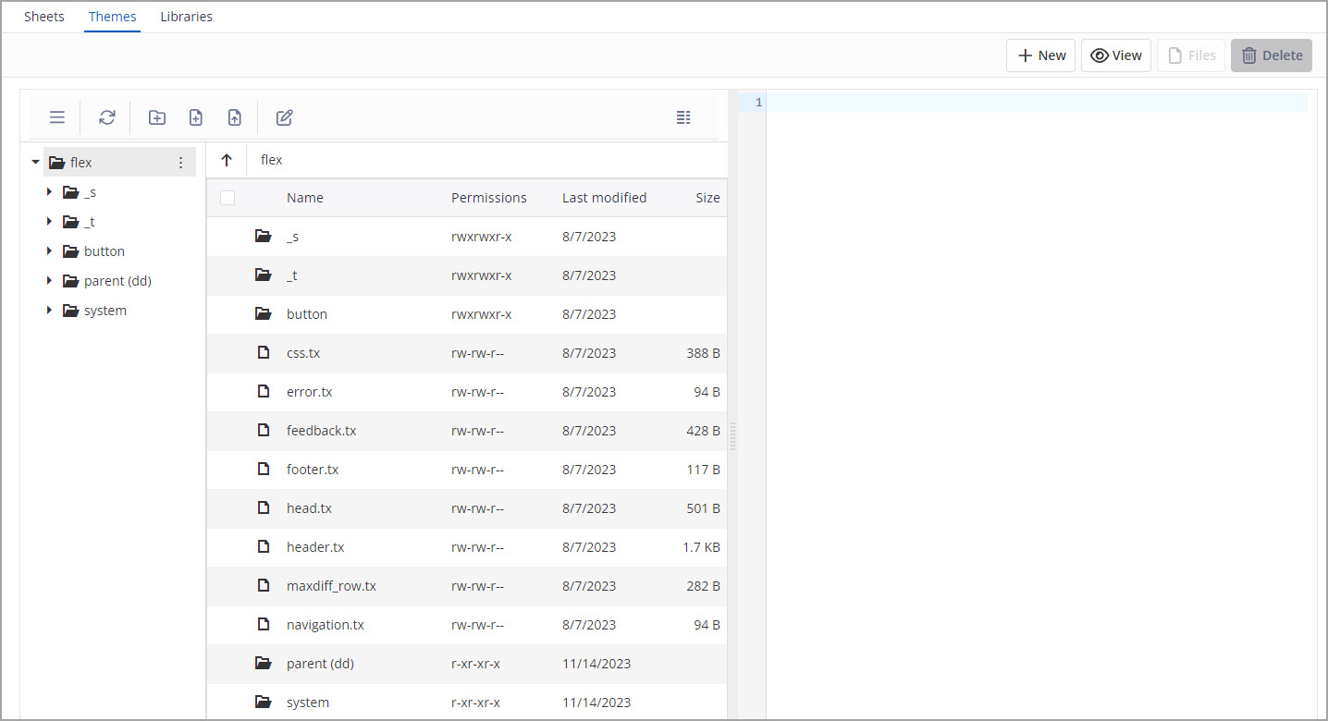Click the new folder icon
Viewport: 1328px width, 721px height.
(157, 117)
